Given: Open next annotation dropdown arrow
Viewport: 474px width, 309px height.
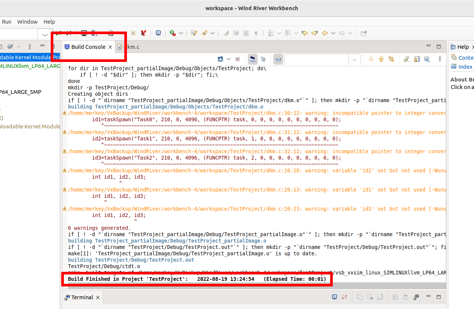Looking at the screenshot, I should point(279,33).
